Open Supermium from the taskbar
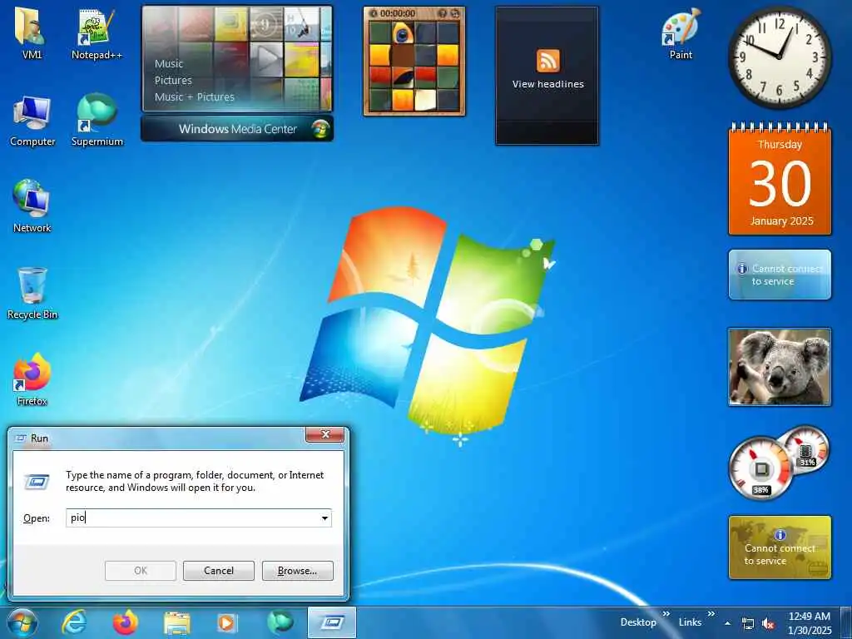This screenshot has width=852, height=639. [x=280, y=622]
